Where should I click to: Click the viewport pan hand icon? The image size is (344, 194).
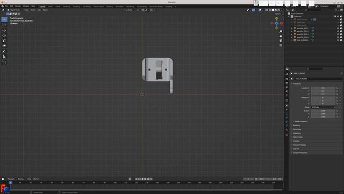281,36
